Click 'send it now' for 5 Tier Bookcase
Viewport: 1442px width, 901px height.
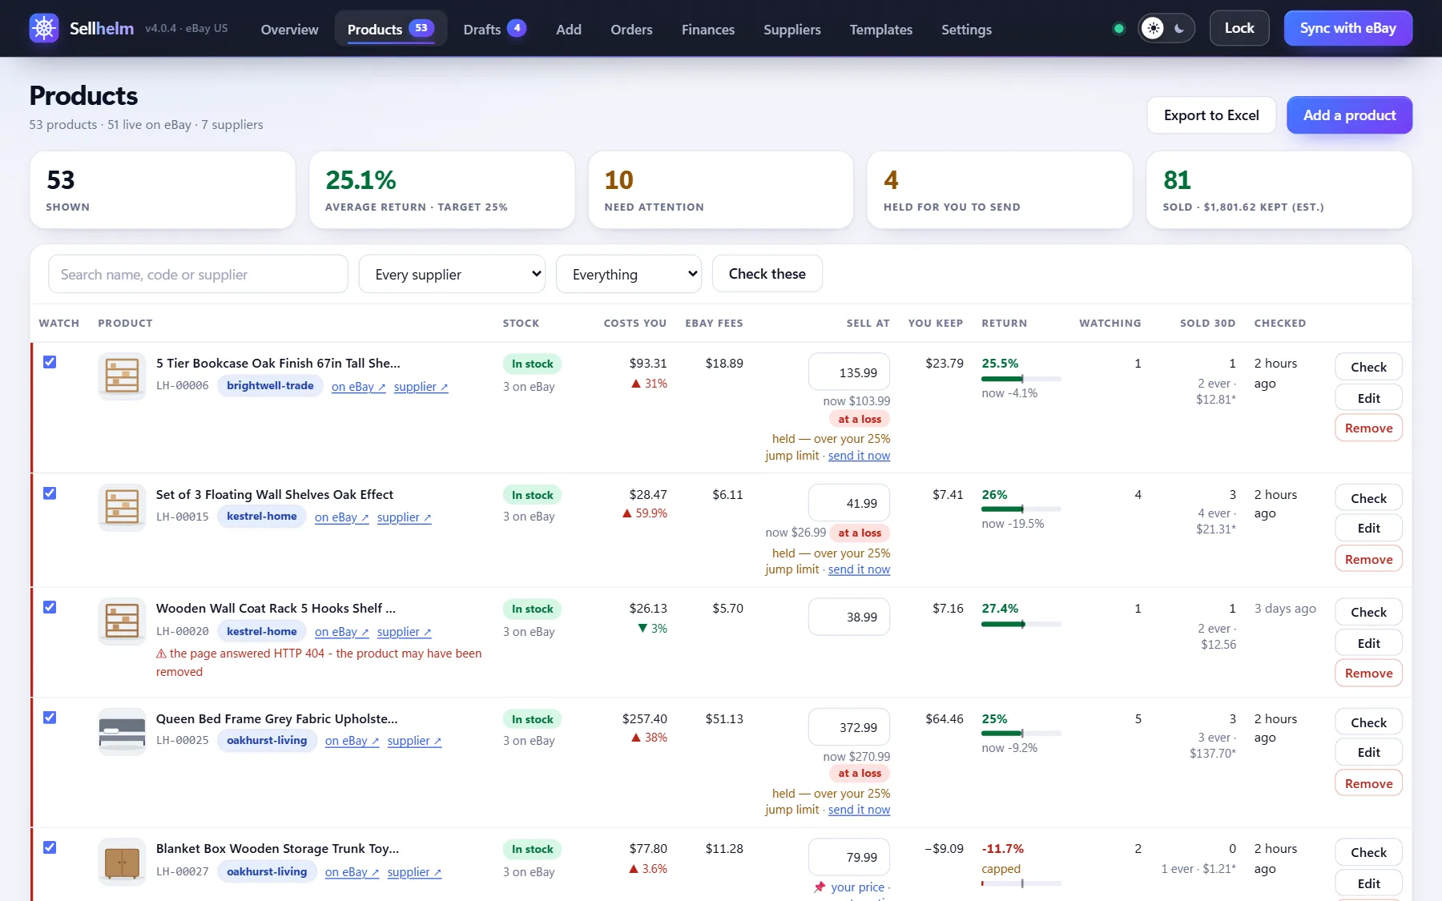pos(859,456)
